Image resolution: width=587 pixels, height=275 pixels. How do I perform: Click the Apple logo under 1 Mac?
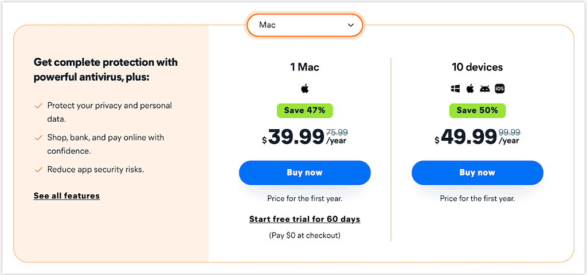[x=305, y=89]
